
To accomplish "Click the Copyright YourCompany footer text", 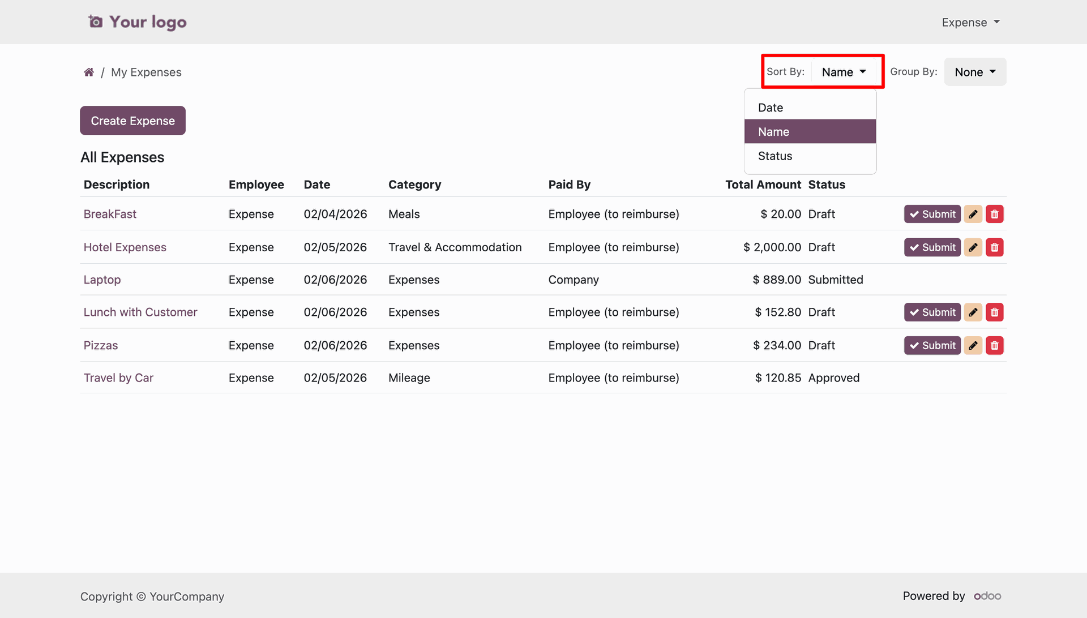I will coord(152,596).
